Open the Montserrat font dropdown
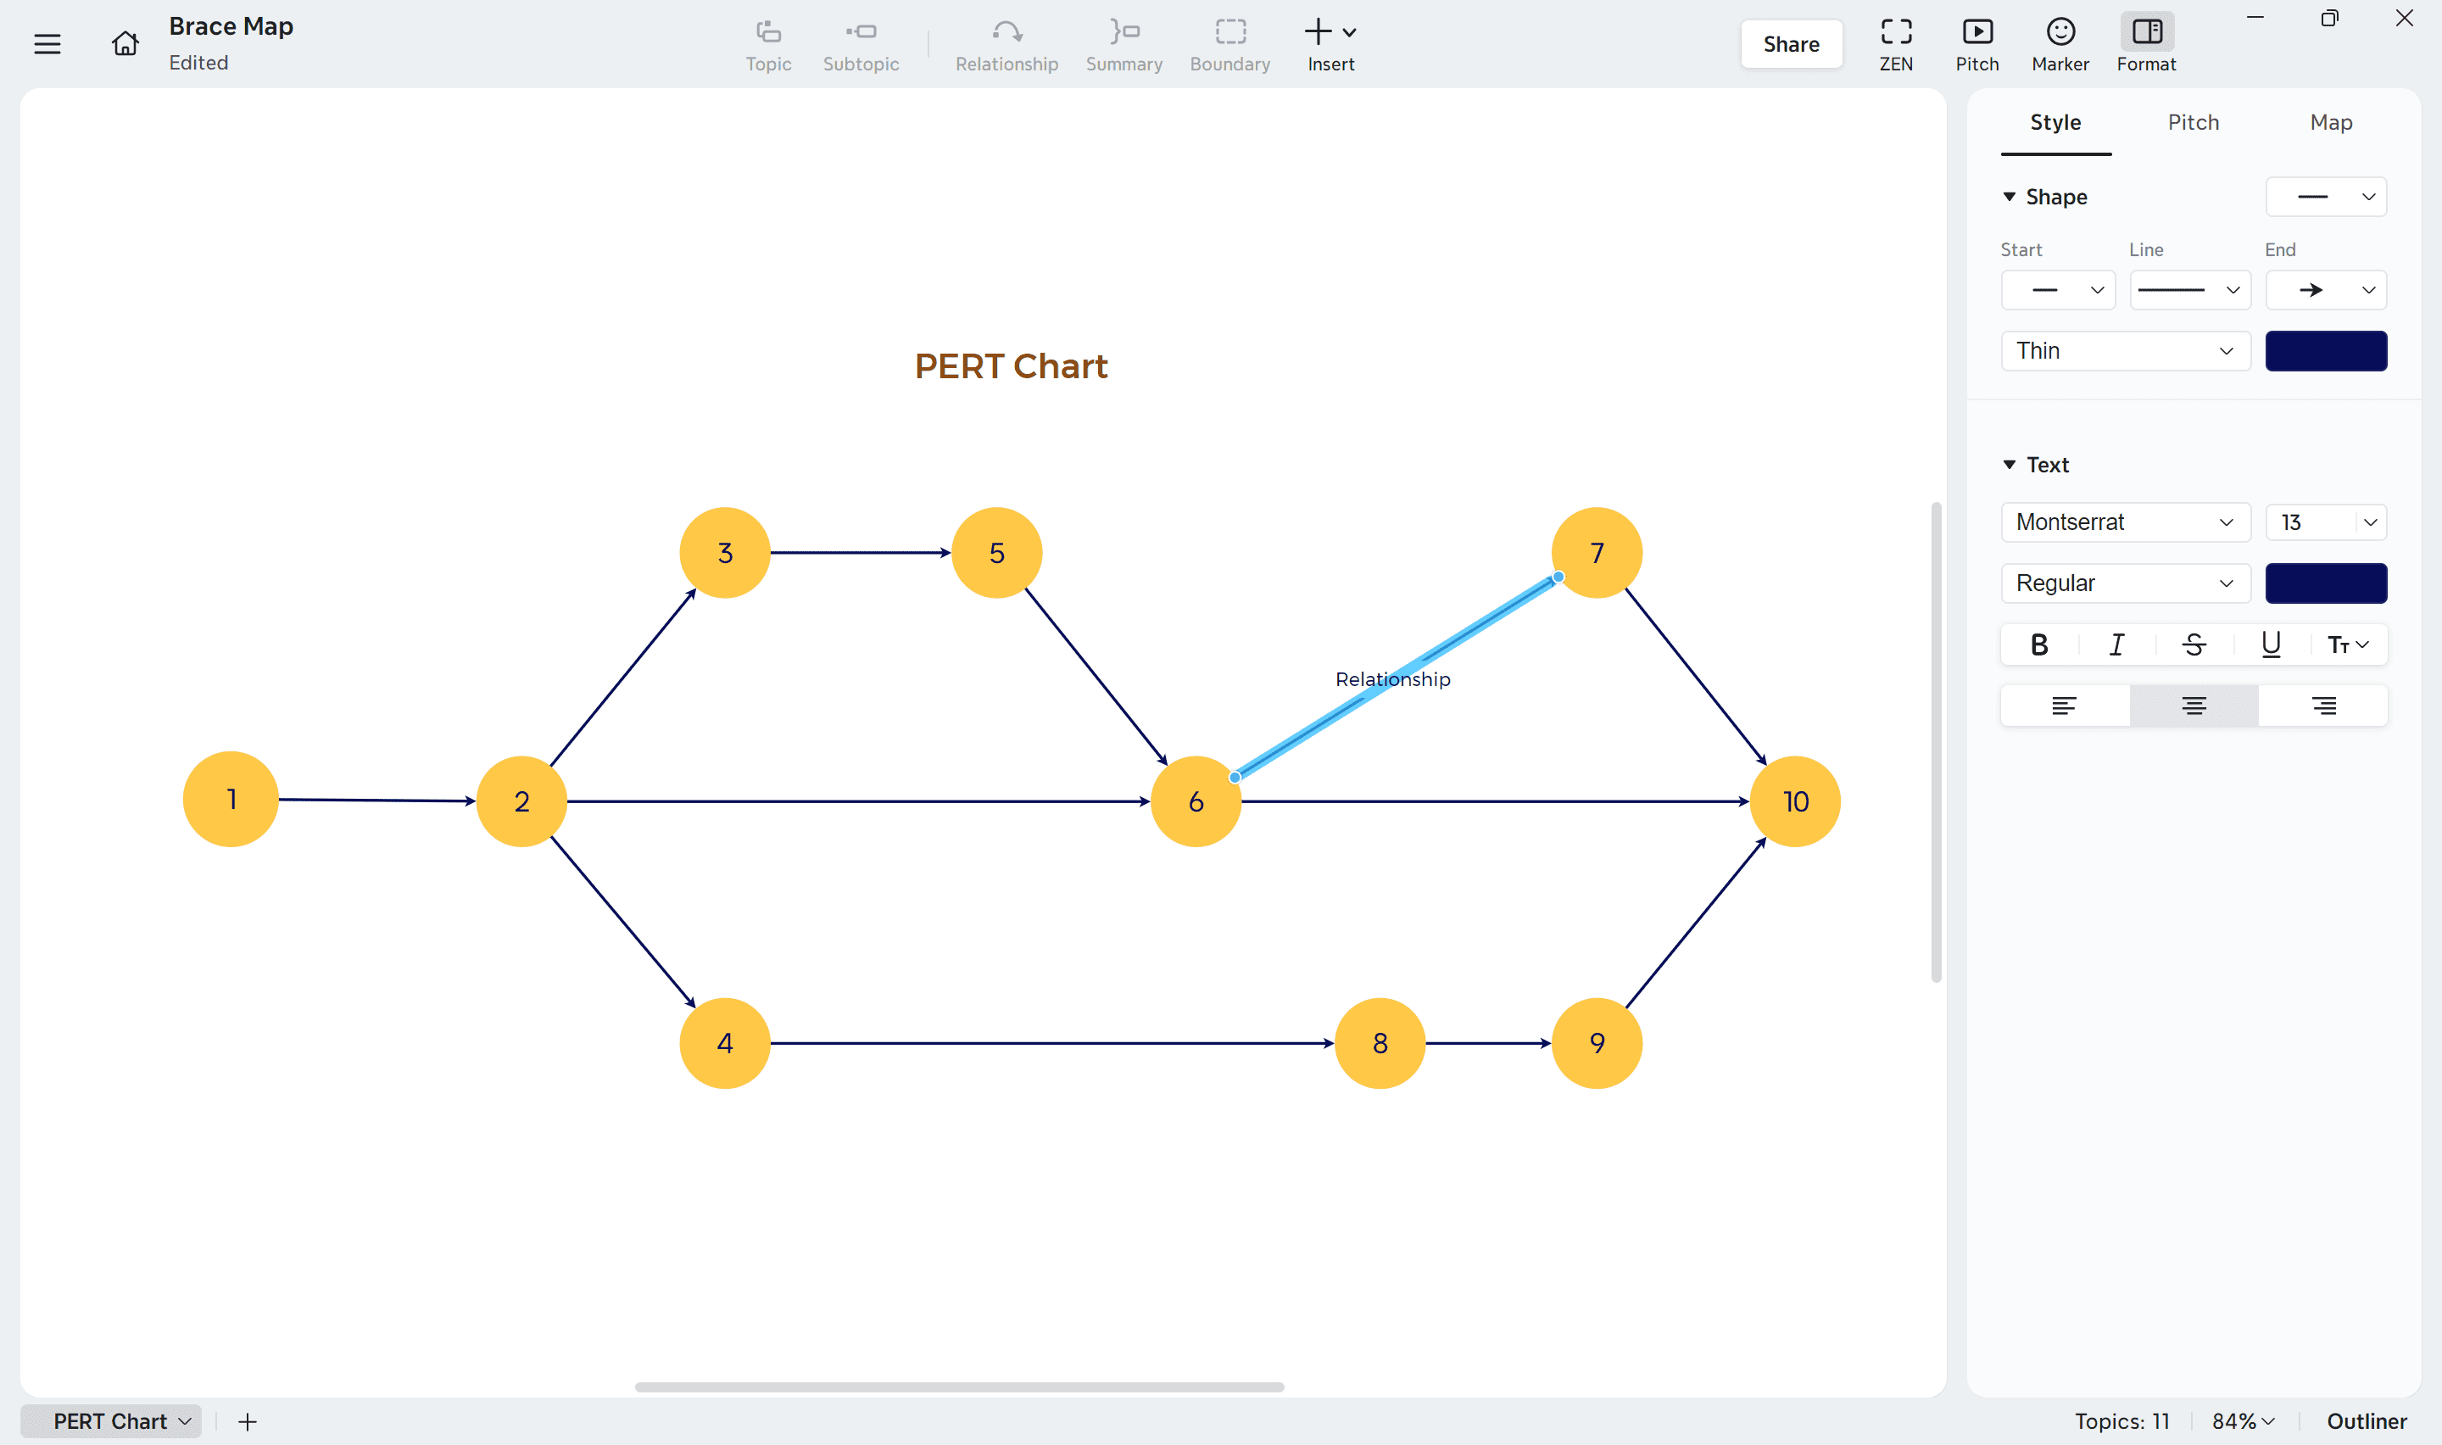2442x1445 pixels. pos(2125,522)
